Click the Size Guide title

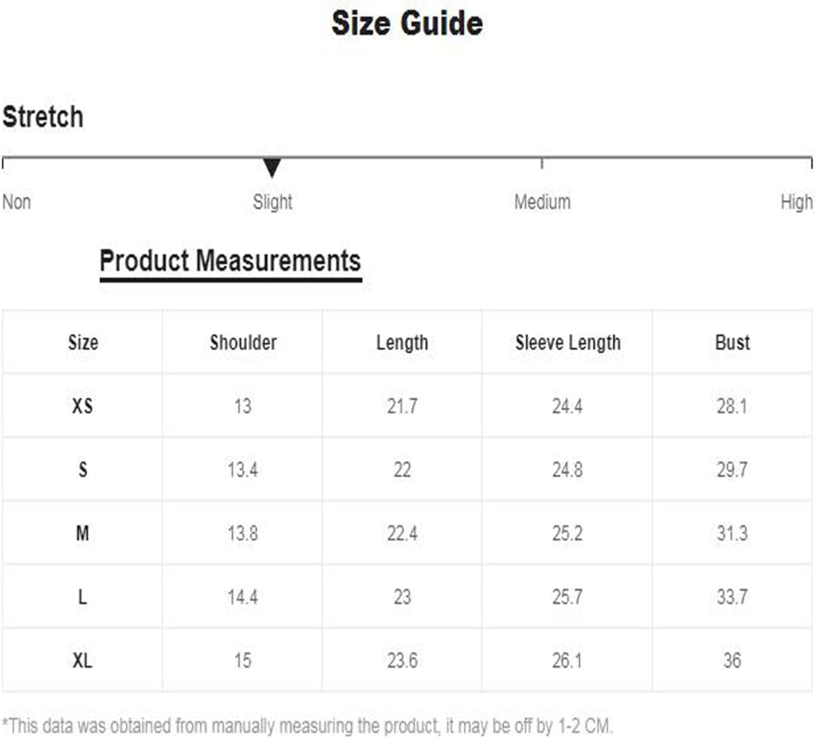[x=407, y=23]
